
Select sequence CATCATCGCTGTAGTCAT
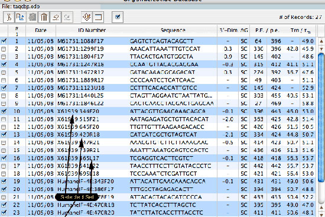tap(163, 135)
